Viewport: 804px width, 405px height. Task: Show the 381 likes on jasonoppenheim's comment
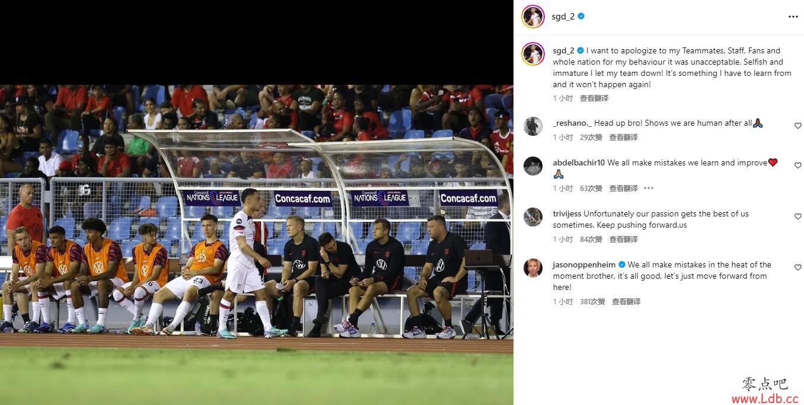pos(592,302)
